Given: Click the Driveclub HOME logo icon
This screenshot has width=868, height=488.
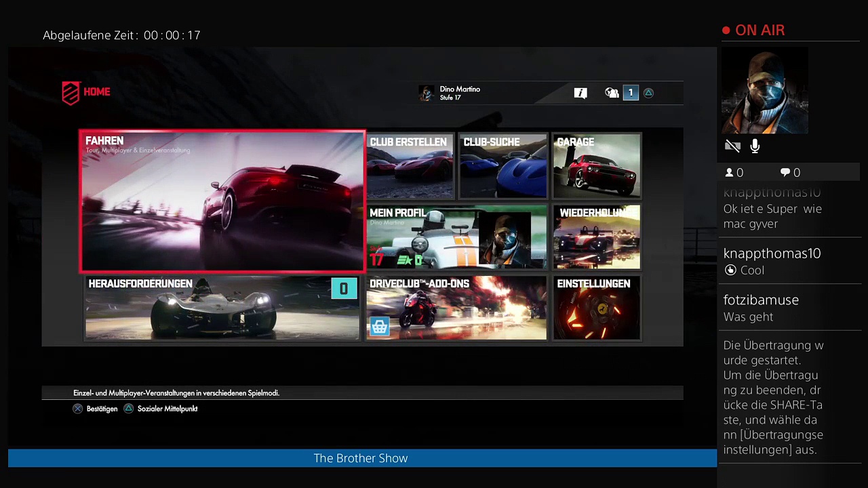Looking at the screenshot, I should (71, 93).
